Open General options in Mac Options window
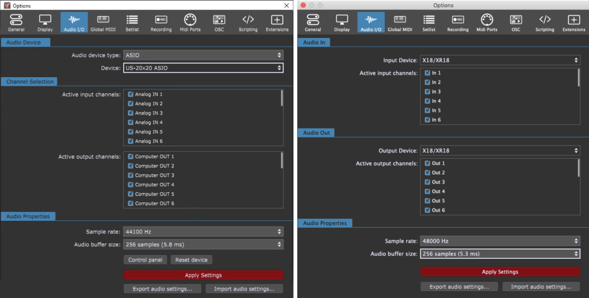This screenshot has height=298, width=589. pyautogui.click(x=313, y=22)
